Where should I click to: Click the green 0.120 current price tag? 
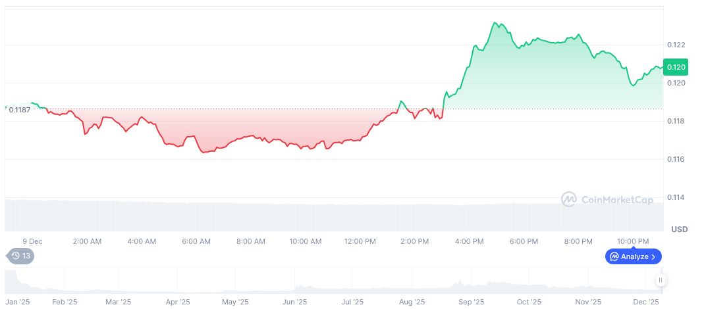coord(676,66)
